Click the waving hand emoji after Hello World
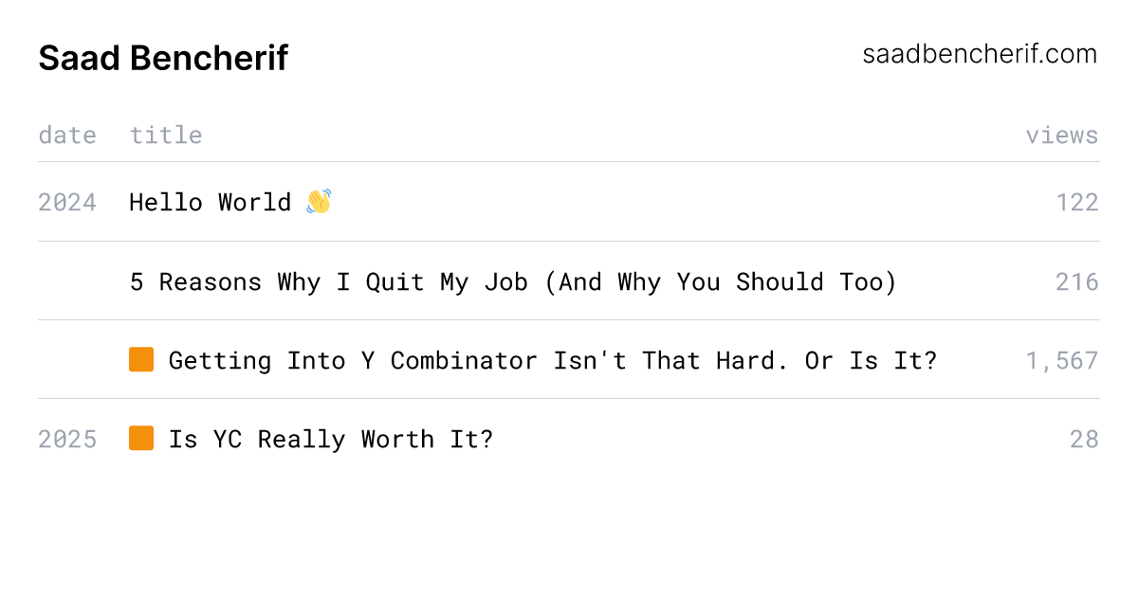The width and height of the screenshot is (1138, 597). coord(319,202)
